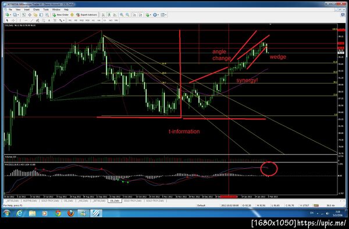Open Internet Explorer from the taskbar
The width and height of the screenshot is (349, 229).
point(20,213)
